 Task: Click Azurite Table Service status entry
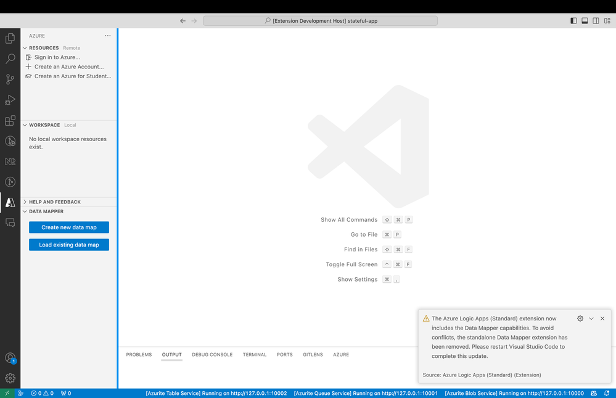point(216,393)
